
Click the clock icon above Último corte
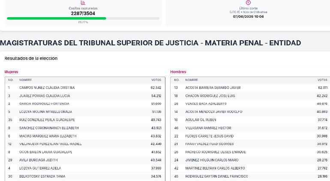(x=248, y=3)
